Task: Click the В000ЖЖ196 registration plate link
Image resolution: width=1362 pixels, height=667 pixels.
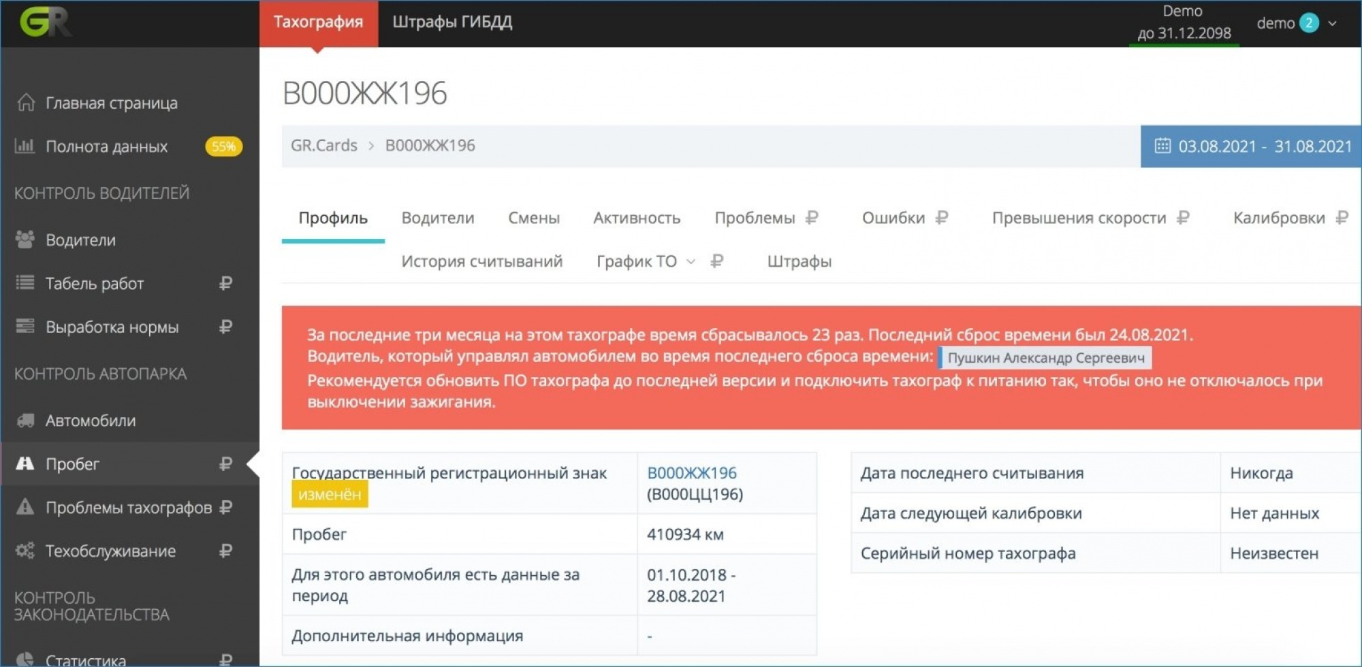Action: pyautogui.click(x=691, y=473)
